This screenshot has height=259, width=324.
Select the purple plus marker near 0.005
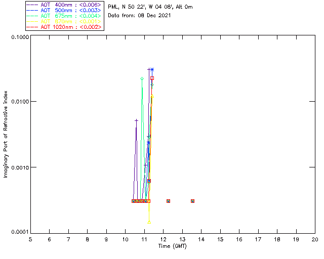tap(136, 120)
